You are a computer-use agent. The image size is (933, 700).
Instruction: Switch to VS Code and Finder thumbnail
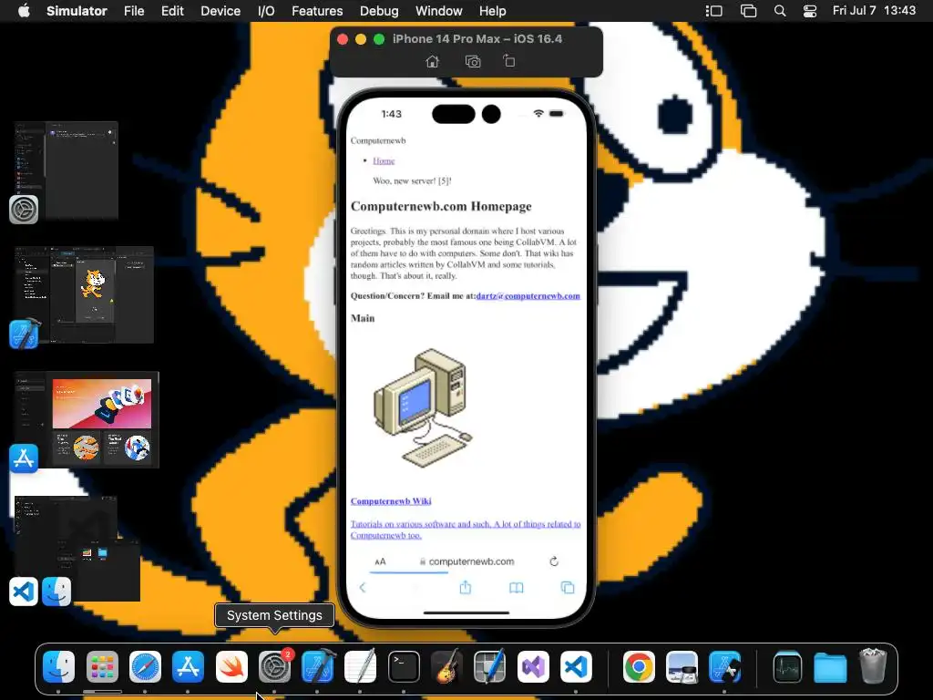(x=77, y=549)
